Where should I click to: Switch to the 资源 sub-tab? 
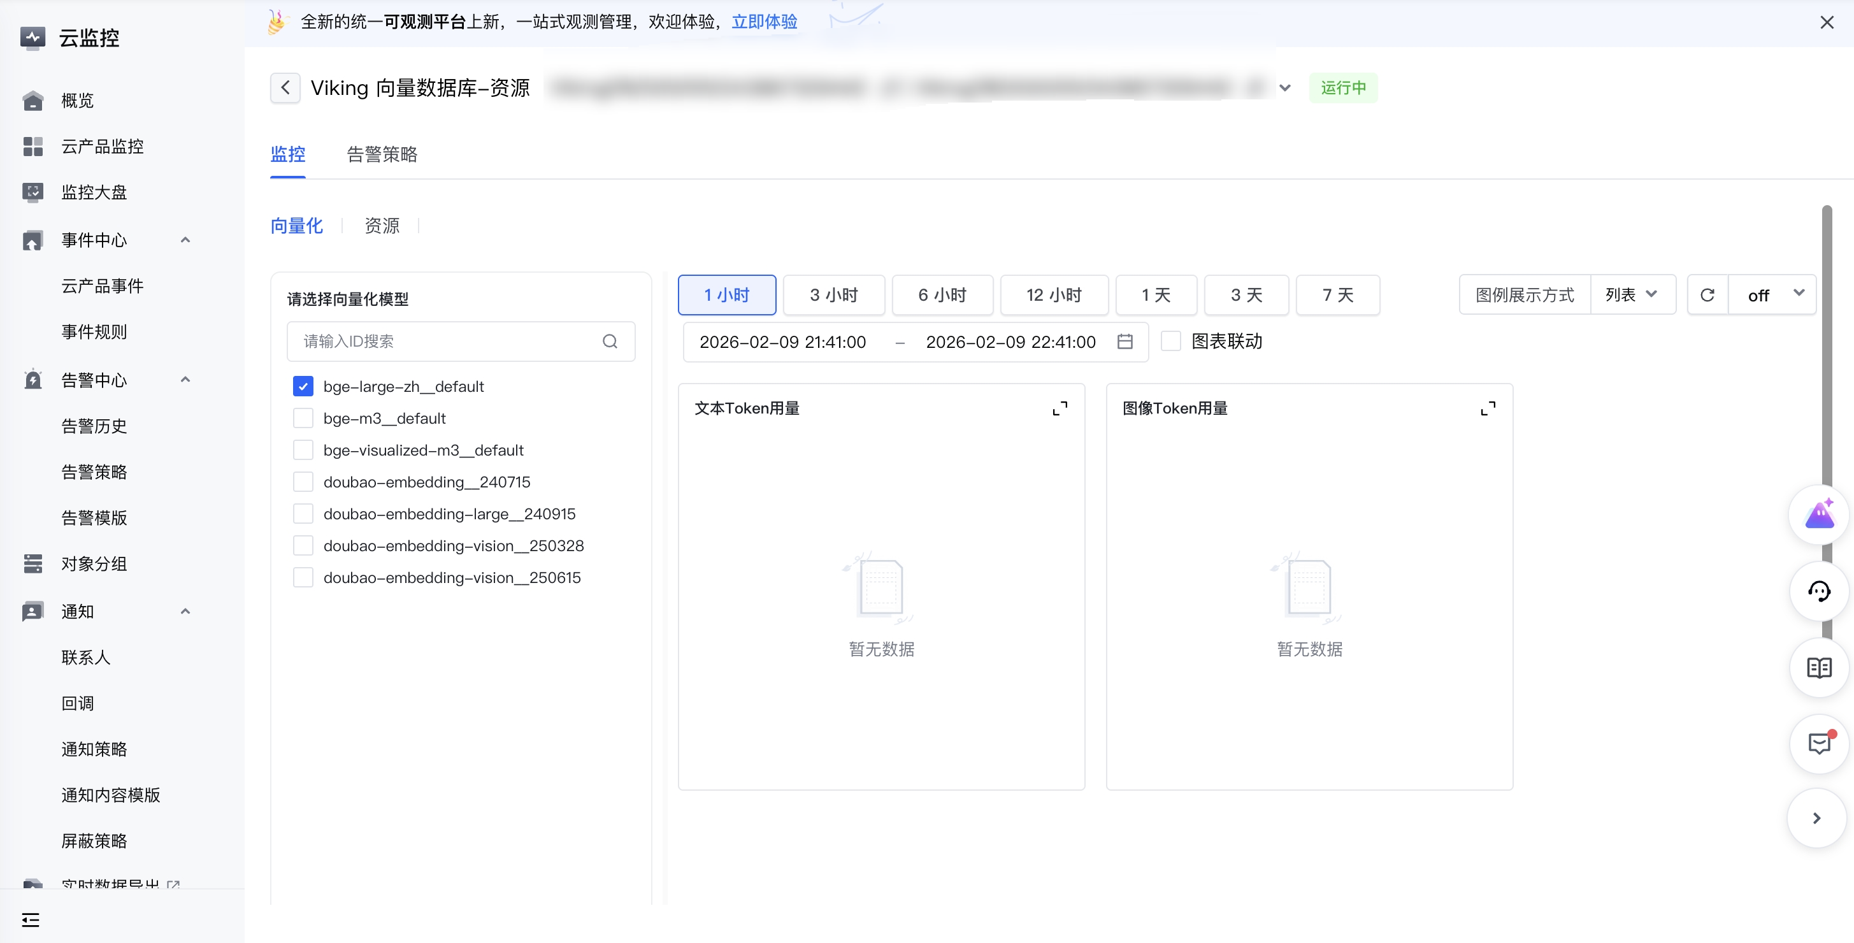click(382, 226)
